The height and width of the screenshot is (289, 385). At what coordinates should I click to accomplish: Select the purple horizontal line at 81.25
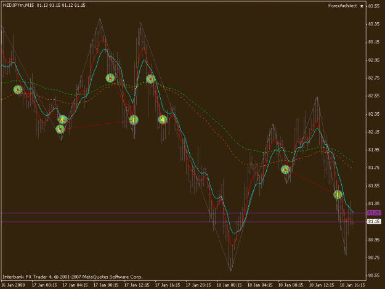[184, 213]
